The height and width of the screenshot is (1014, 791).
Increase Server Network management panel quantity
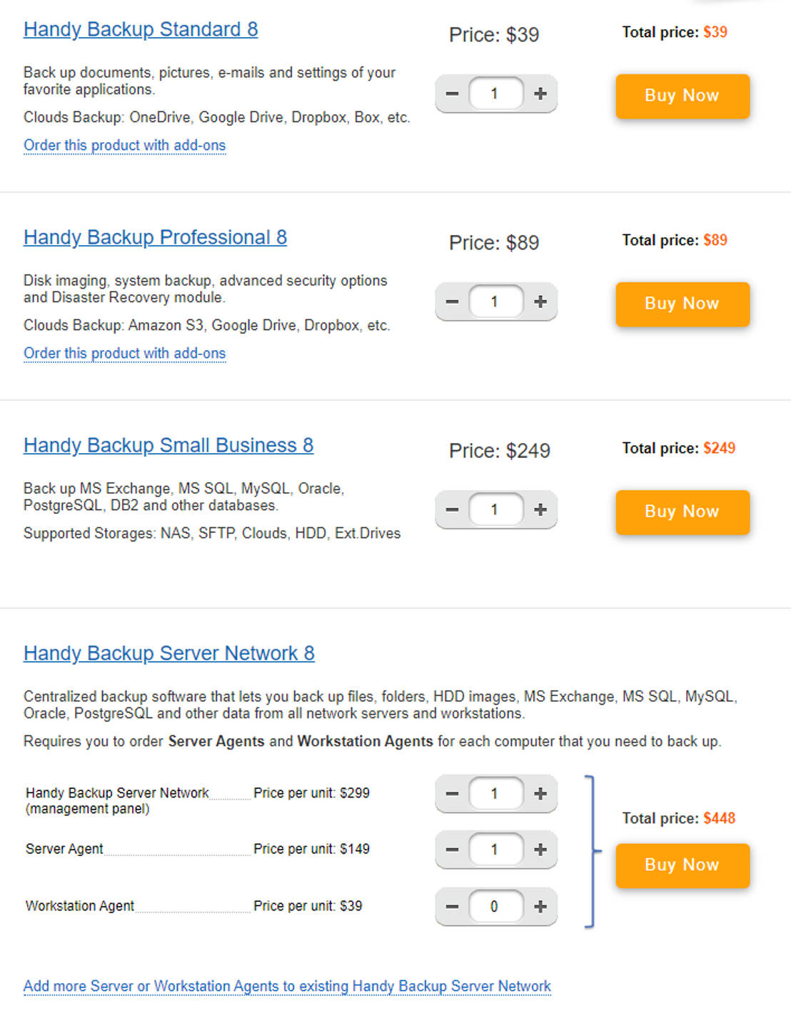click(x=540, y=793)
